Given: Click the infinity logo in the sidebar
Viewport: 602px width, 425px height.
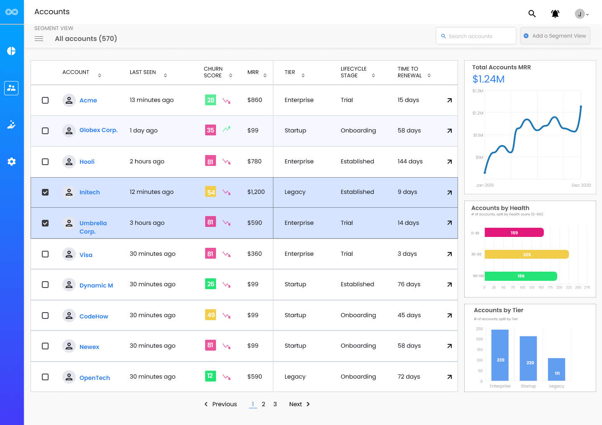Looking at the screenshot, I should (x=12, y=12).
